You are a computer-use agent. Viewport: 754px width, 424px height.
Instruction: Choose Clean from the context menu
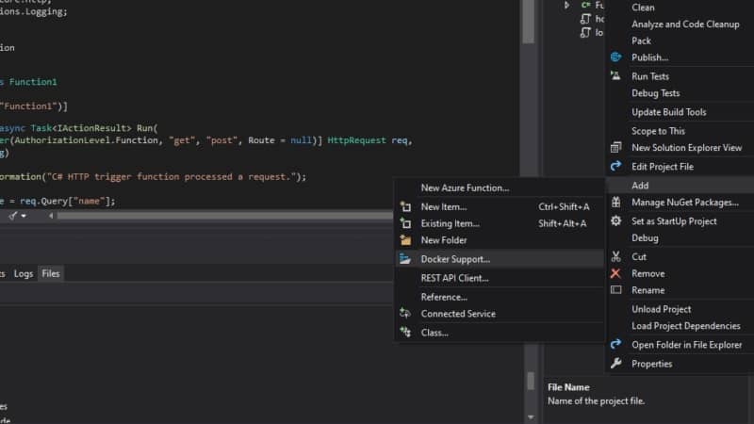643,8
